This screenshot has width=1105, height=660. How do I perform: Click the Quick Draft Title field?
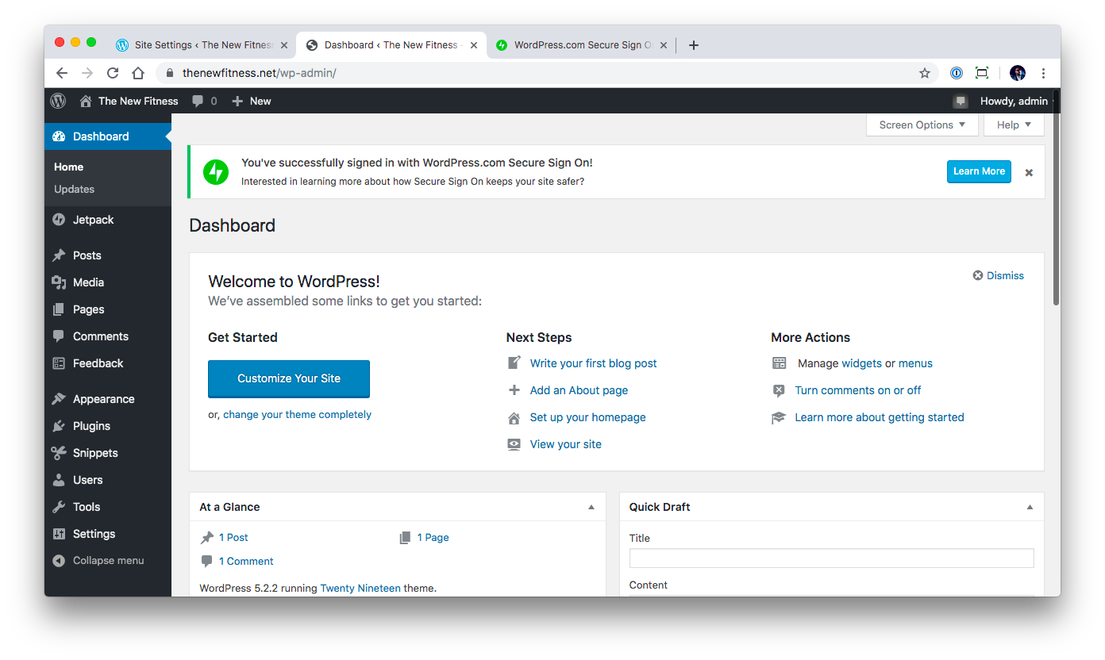click(831, 558)
